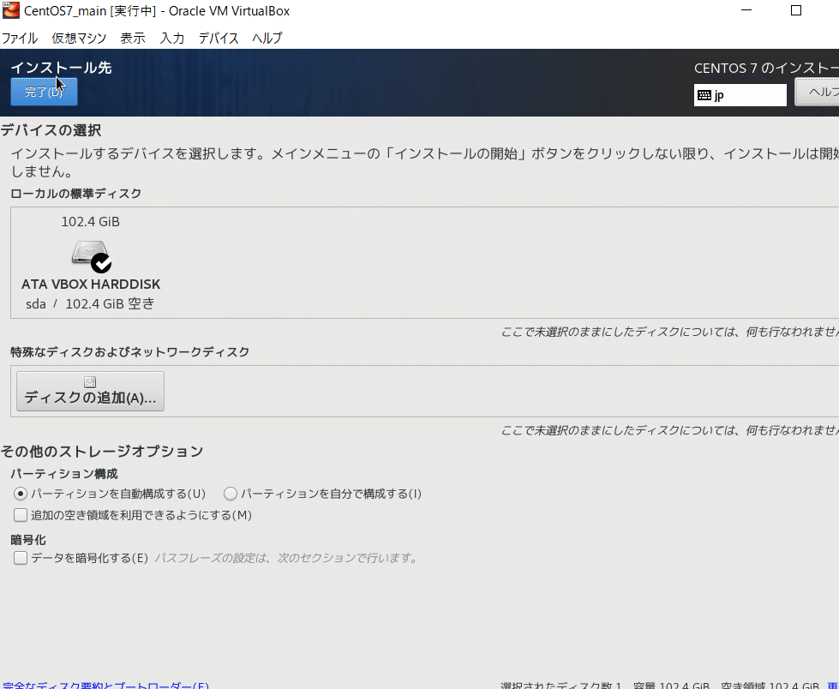Image resolution: width=839 pixels, height=689 pixels.
Task: Click the sda / 102.4 GiB 空き text
Action: tap(90, 303)
